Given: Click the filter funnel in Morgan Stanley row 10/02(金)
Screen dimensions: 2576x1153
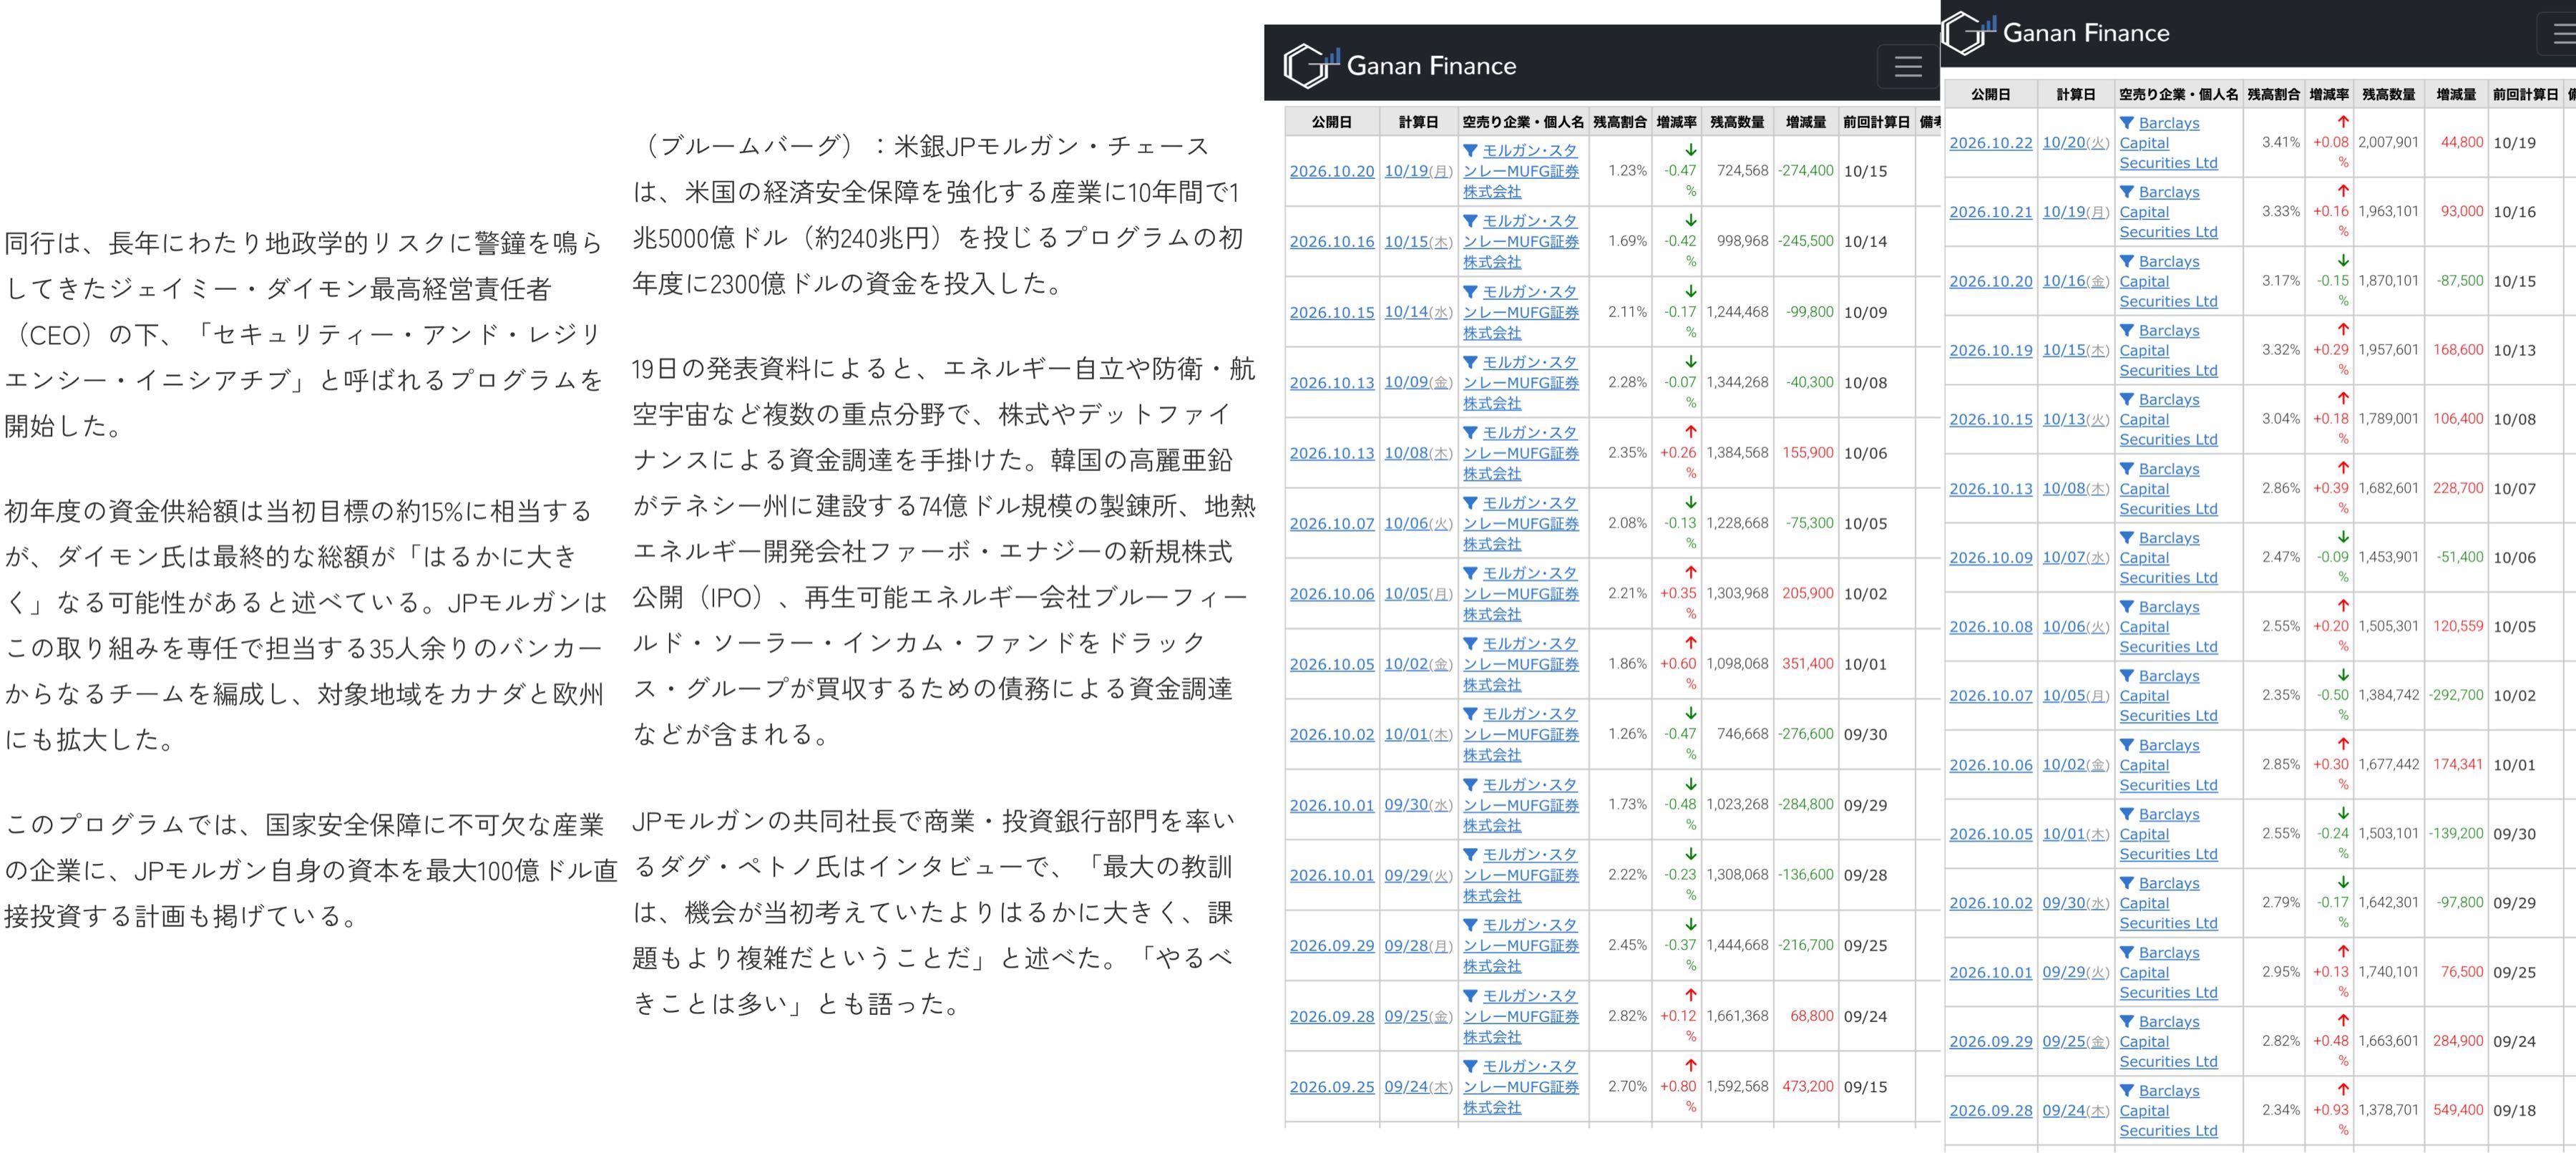Looking at the screenshot, I should [x=1470, y=644].
